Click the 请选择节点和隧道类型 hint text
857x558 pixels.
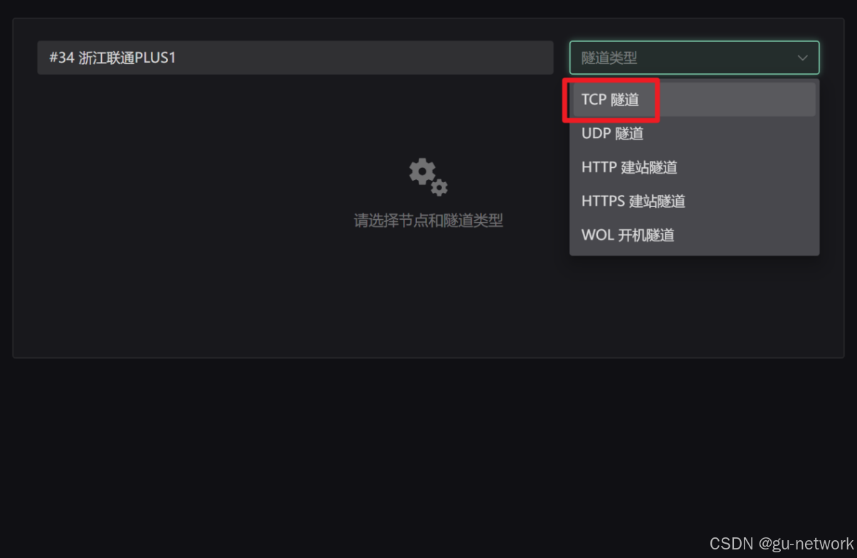coord(428,221)
